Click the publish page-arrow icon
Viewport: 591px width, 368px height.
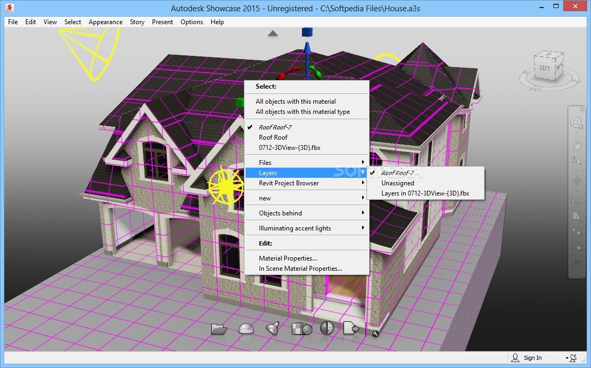pyautogui.click(x=350, y=328)
